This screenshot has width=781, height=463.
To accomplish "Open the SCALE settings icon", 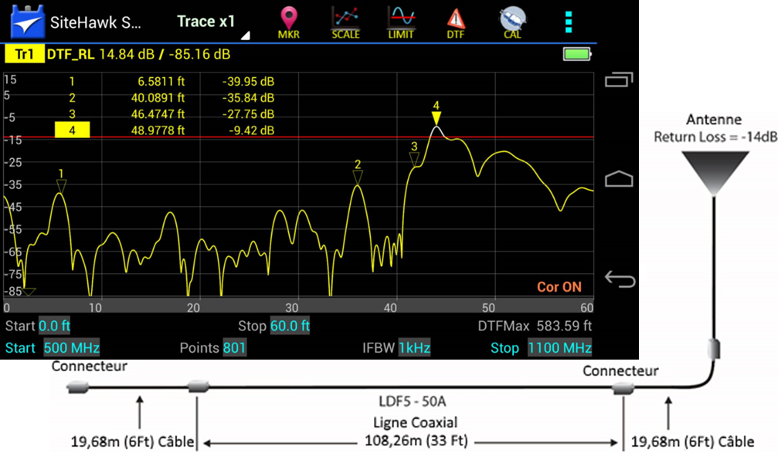I will pos(345,22).
